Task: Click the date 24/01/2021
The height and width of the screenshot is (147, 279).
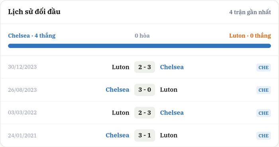Action: point(22,136)
